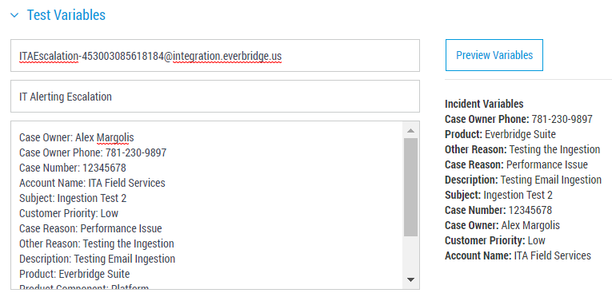612x297 pixels.
Task: Place cursor on Account Name line in body
Action: 92,183
